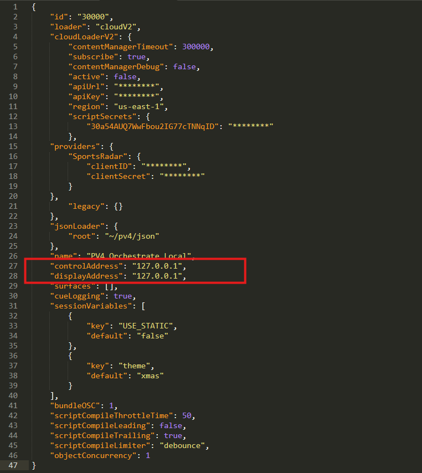Click the "displayAddress" key
Viewport: 422px width, 473px height.
pyautogui.click(x=86, y=276)
